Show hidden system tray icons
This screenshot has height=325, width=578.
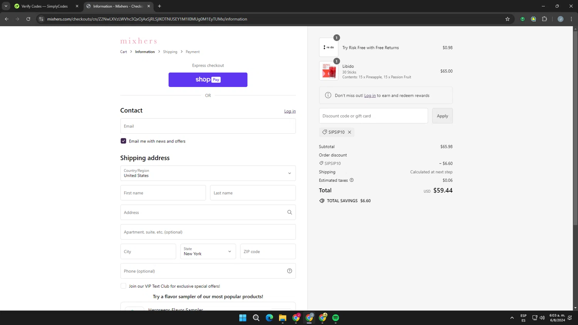pos(512,318)
